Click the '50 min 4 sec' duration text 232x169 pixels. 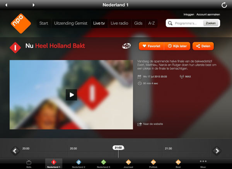pos(150,83)
